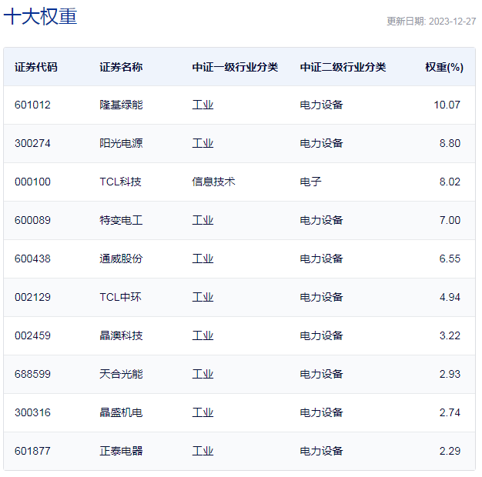Click the 十大权重 section title
The height and width of the screenshot is (477, 482).
click(41, 17)
